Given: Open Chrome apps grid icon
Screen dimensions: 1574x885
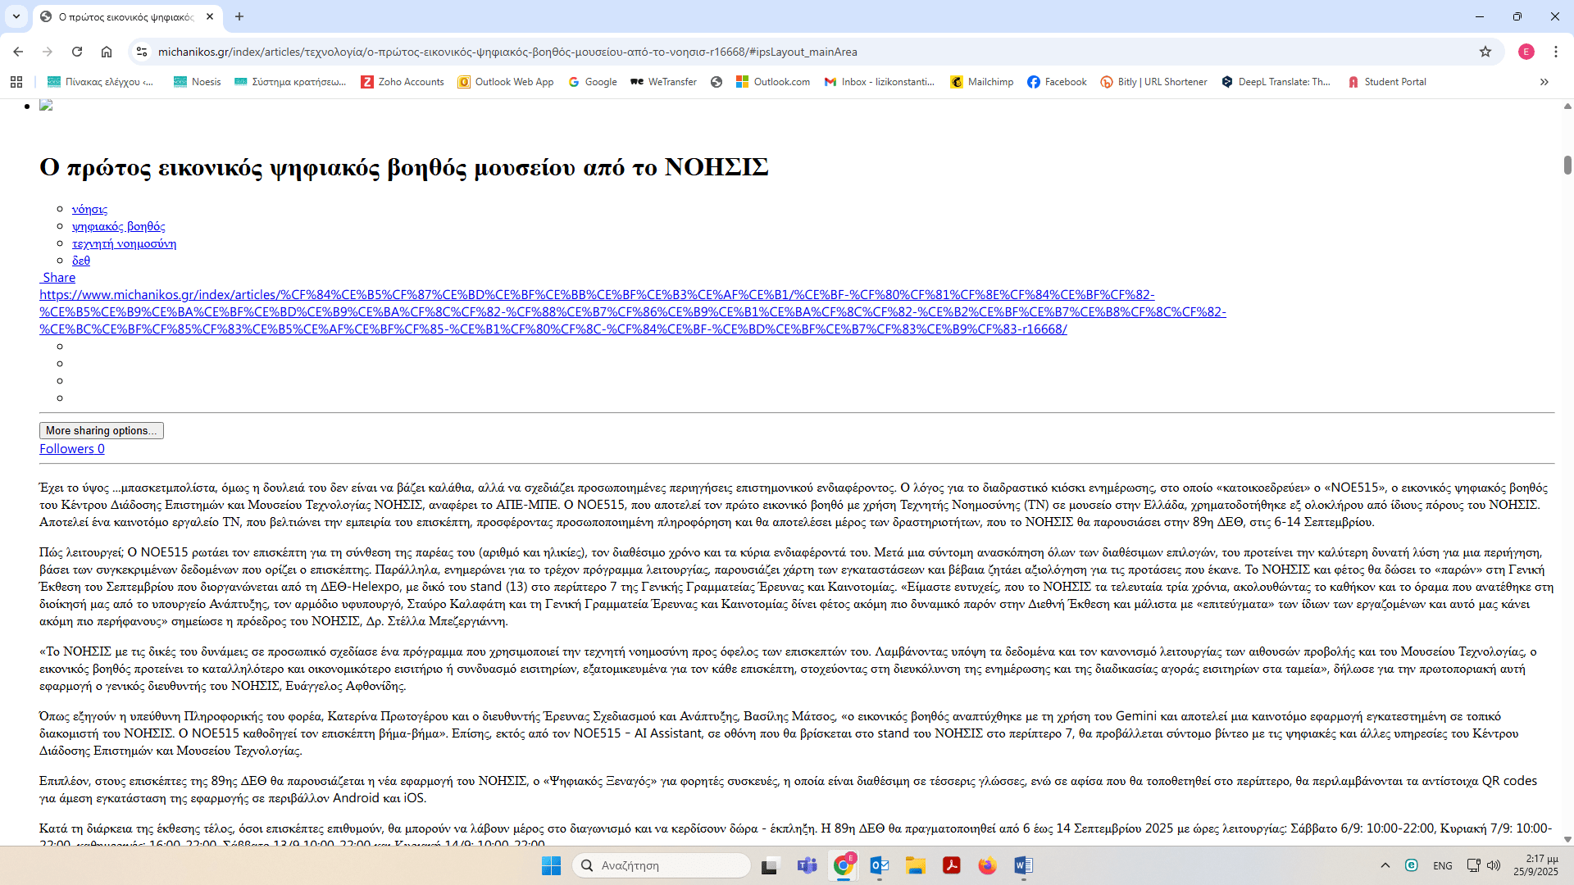Looking at the screenshot, I should pyautogui.click(x=16, y=82).
